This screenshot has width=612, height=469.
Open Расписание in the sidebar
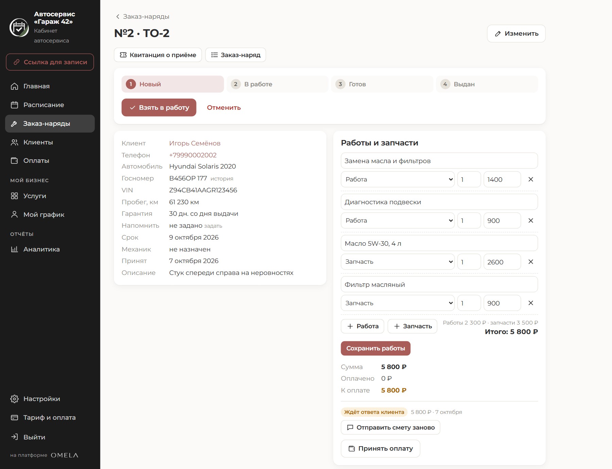pos(50,105)
